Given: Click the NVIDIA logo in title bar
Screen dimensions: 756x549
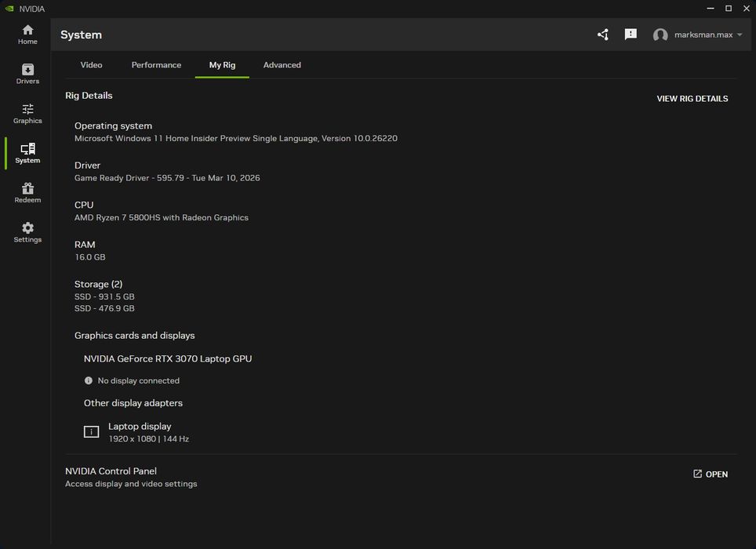Looking at the screenshot, I should tap(9, 9).
